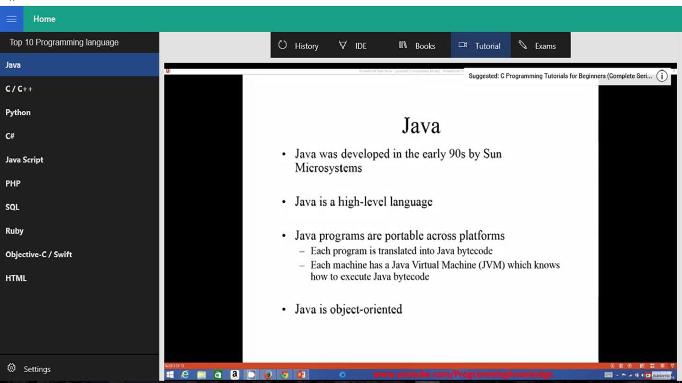Open Objective-C / Swift entry
Viewport: 682px width, 383px height.
click(80, 254)
